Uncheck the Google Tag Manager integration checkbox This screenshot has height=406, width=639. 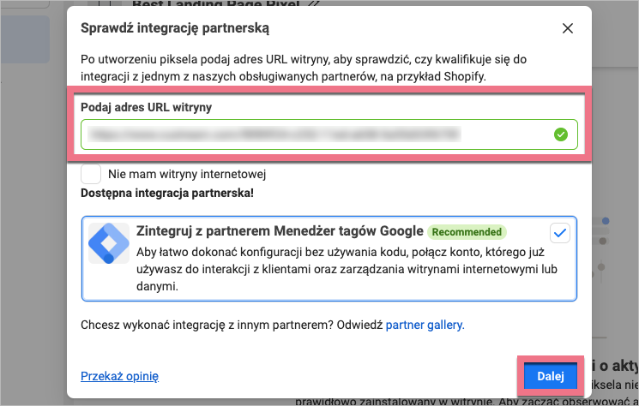click(560, 232)
